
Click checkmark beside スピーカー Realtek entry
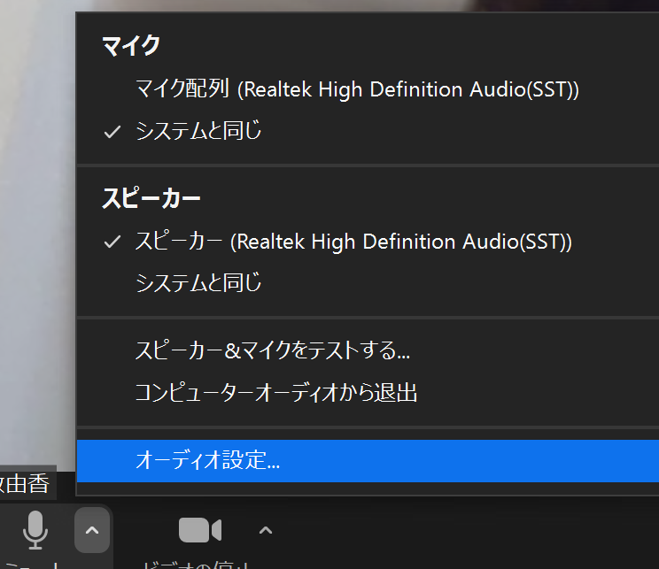[112, 242]
